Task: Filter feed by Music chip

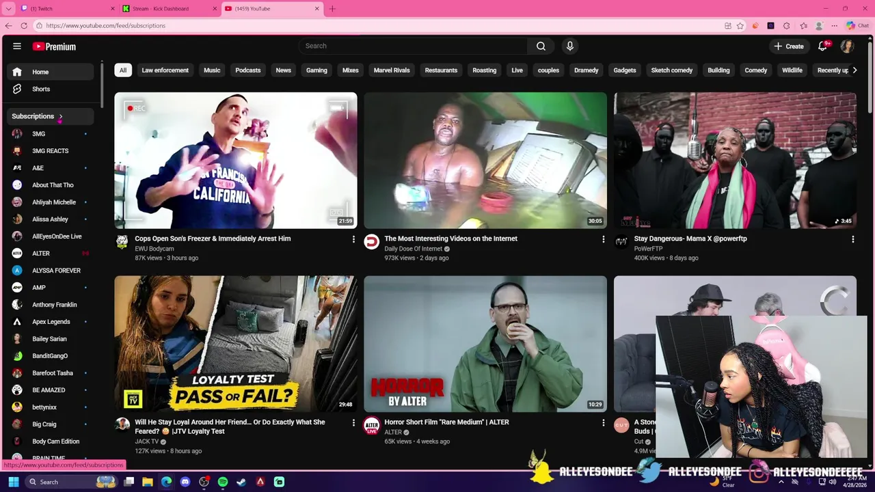Action: click(212, 70)
